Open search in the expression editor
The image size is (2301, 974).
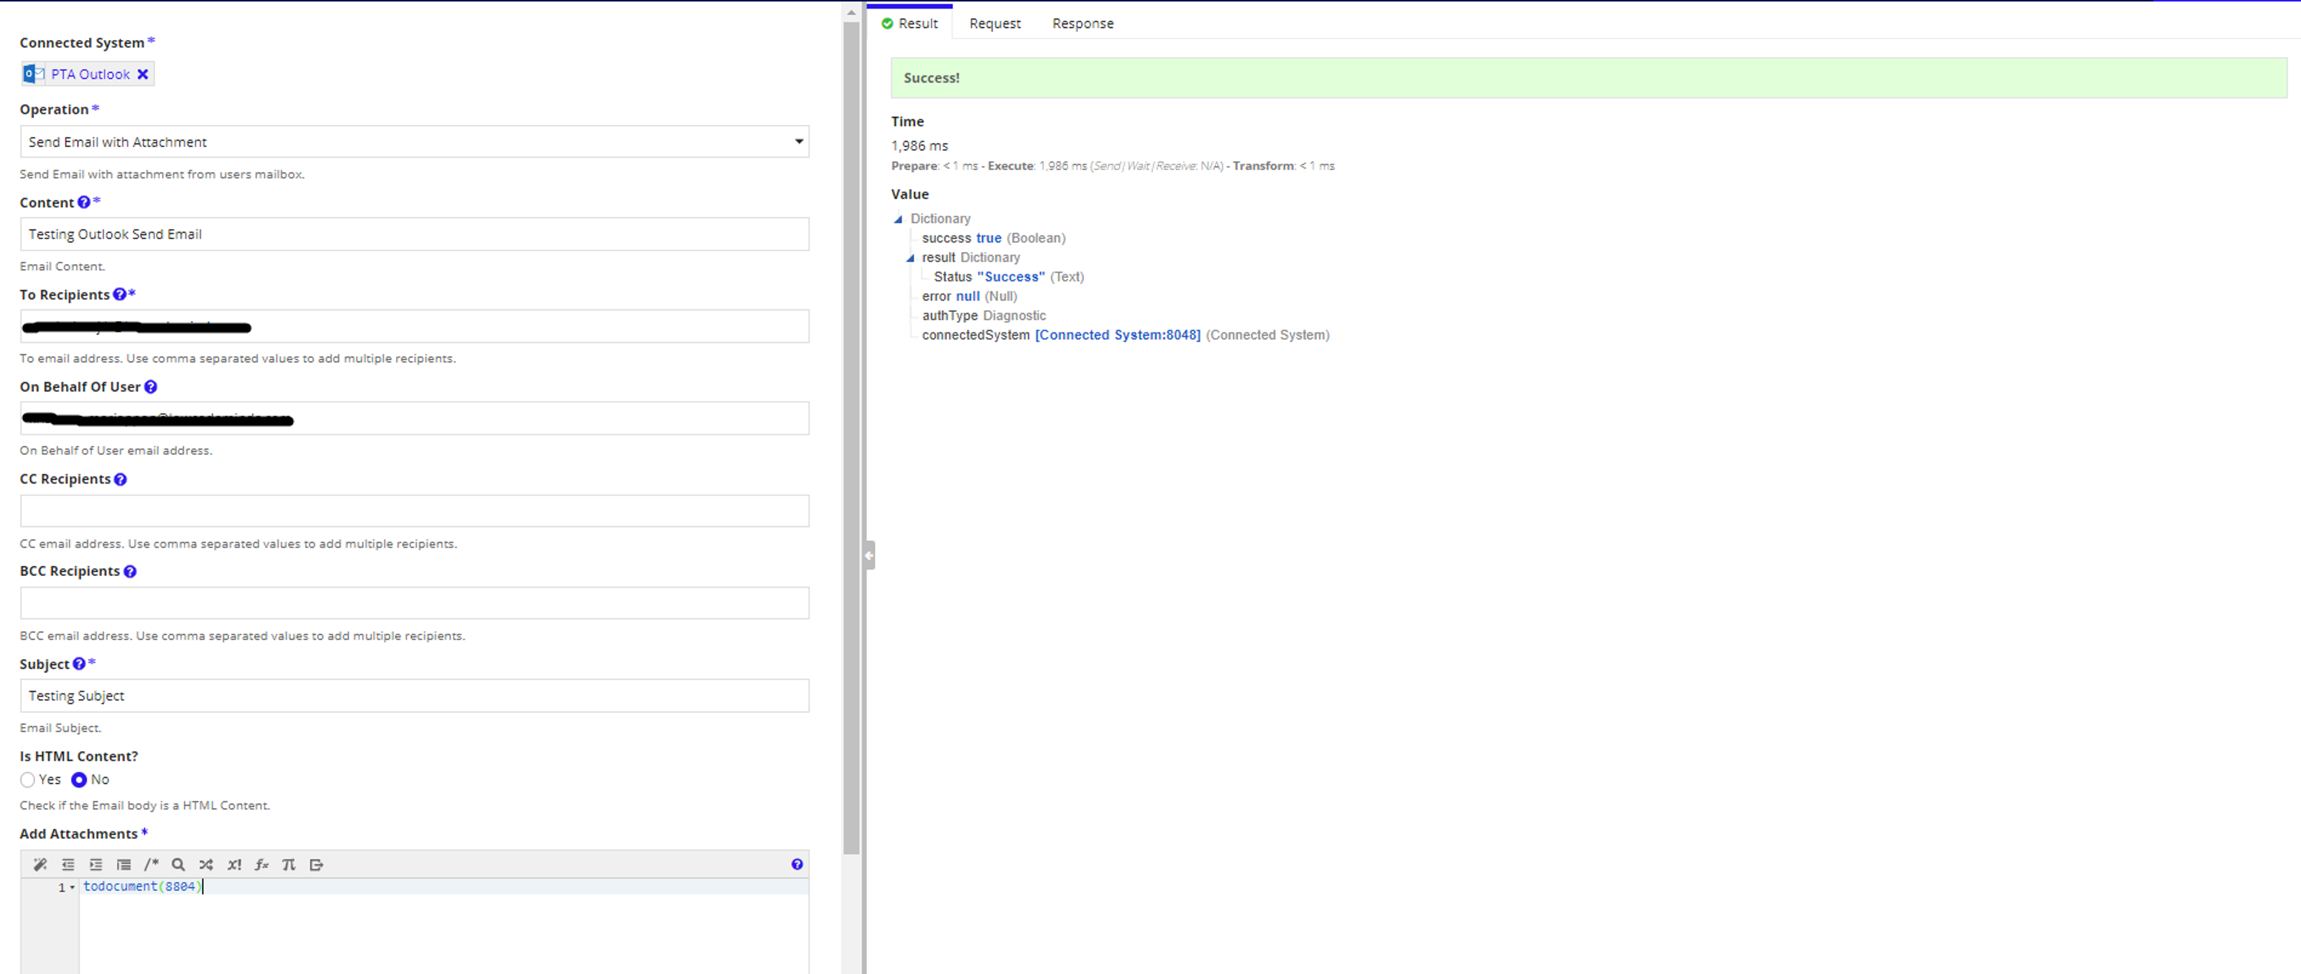click(x=179, y=864)
